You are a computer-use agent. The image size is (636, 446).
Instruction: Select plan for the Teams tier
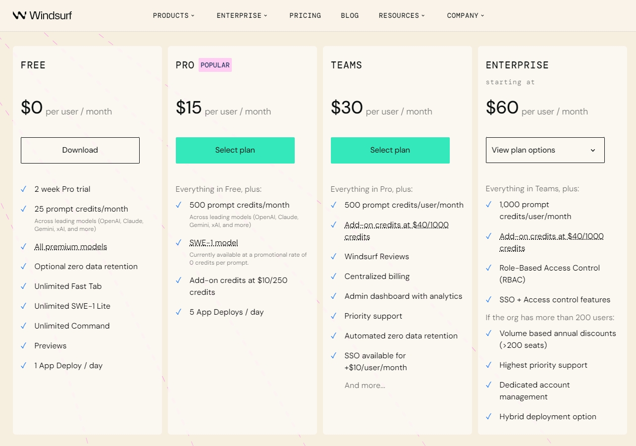390,150
